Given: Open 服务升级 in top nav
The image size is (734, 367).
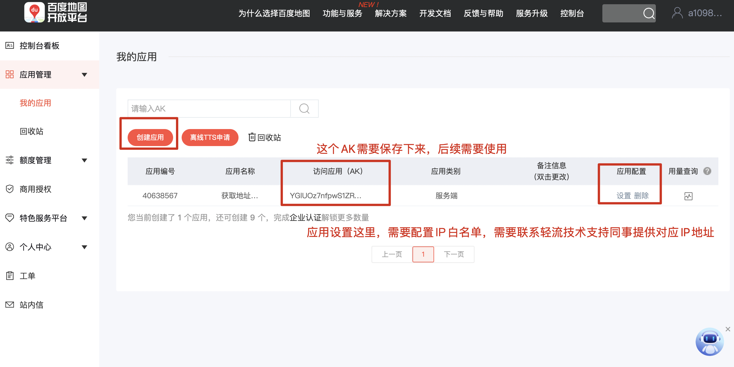Looking at the screenshot, I should click(x=532, y=13).
